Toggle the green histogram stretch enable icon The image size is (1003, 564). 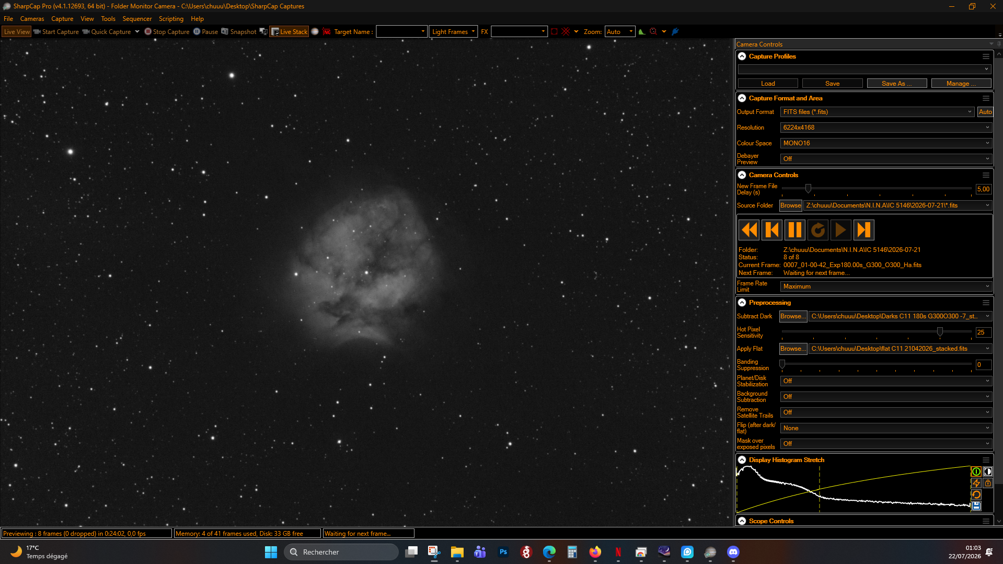976,471
